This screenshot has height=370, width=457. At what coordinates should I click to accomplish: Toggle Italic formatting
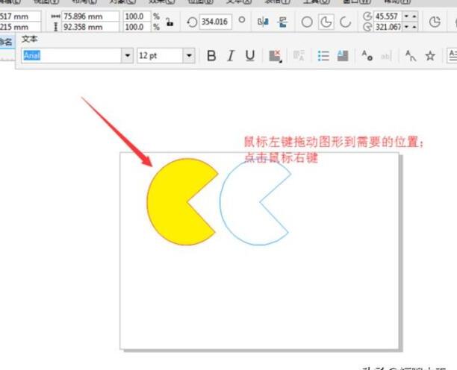(x=231, y=55)
